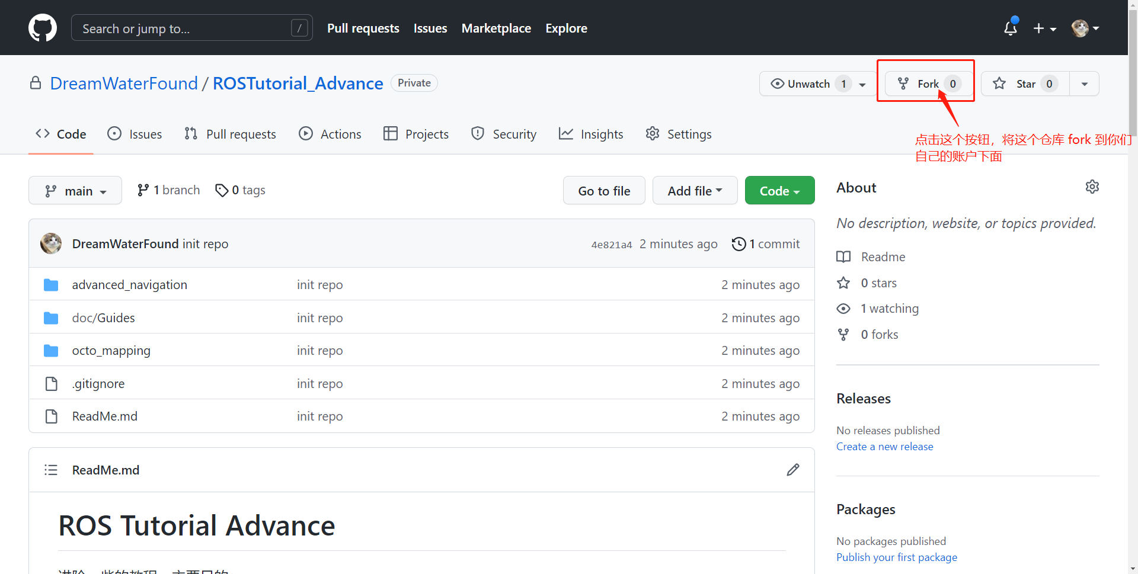Fork this repository
Screen dimensions: 1138x574
(x=929, y=84)
